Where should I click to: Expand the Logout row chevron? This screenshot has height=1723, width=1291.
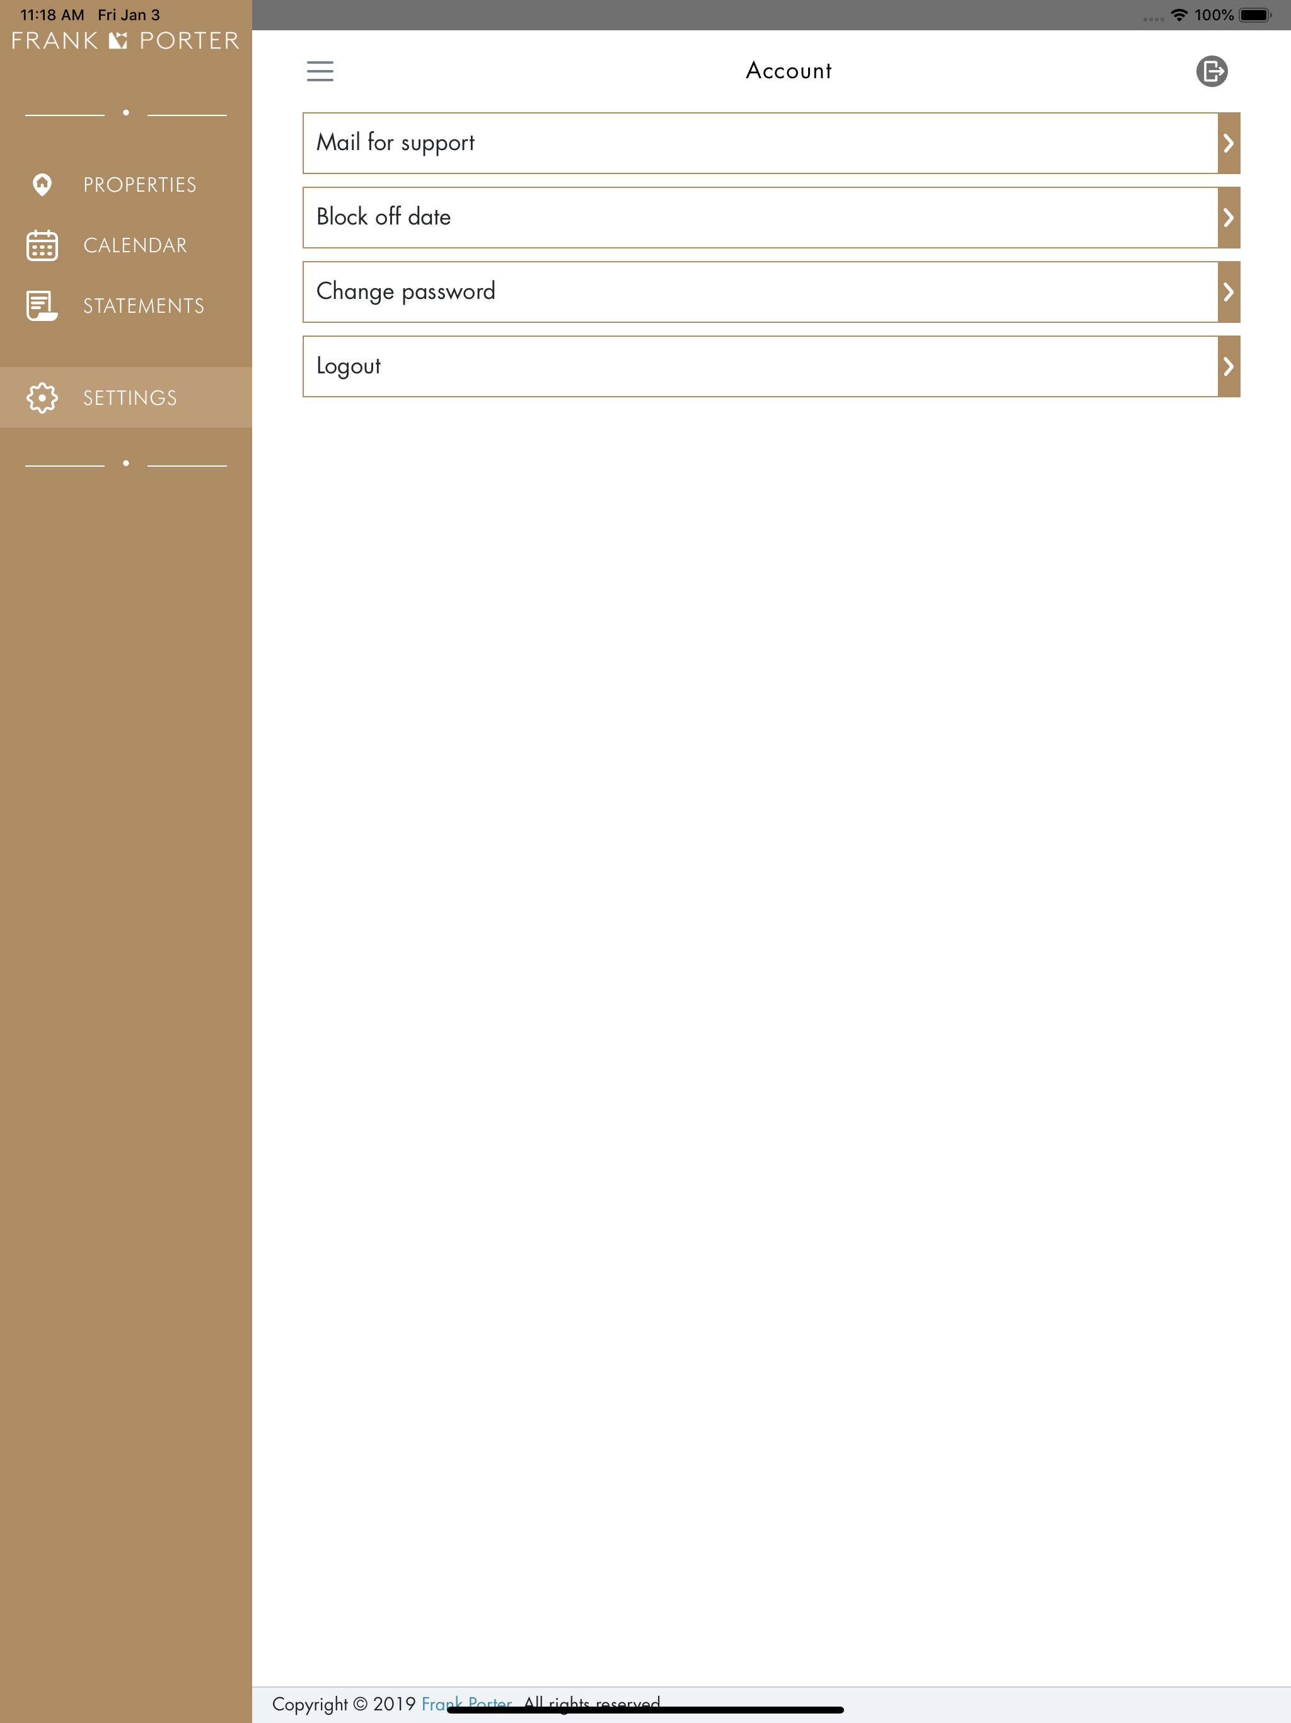(x=1228, y=366)
